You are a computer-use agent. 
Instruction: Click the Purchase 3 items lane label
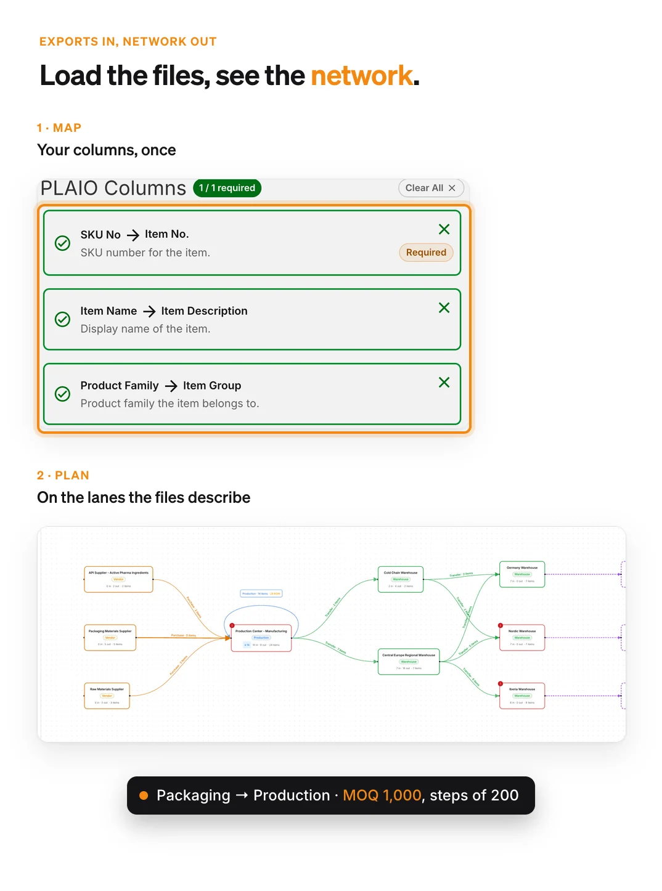click(179, 666)
